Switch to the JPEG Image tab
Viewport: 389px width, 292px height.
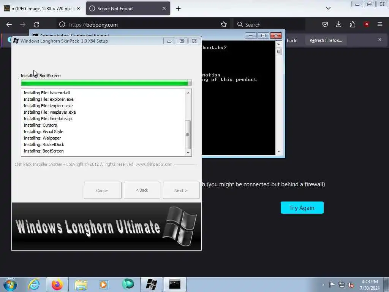(x=42, y=8)
